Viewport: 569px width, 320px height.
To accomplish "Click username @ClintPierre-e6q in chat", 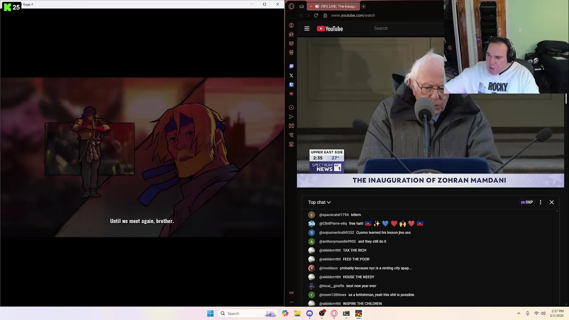I will 333,224.
